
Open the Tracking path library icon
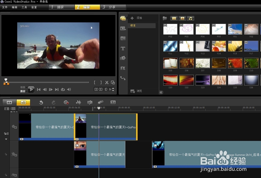[x=123, y=78]
